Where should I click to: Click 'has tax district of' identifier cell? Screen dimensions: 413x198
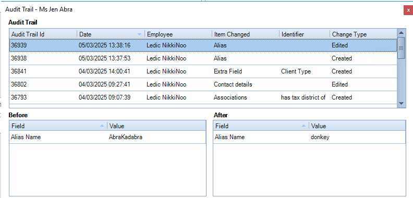coord(303,97)
